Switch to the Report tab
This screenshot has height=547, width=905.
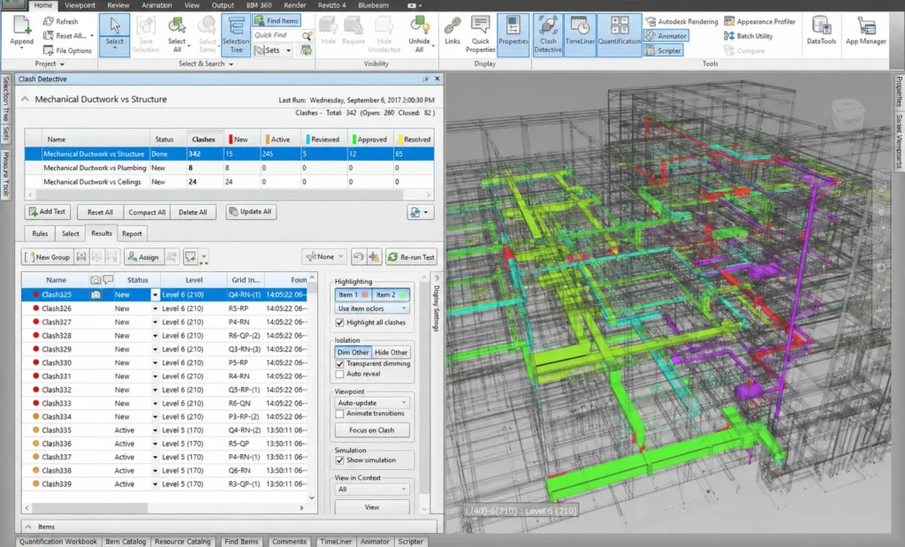click(x=132, y=233)
